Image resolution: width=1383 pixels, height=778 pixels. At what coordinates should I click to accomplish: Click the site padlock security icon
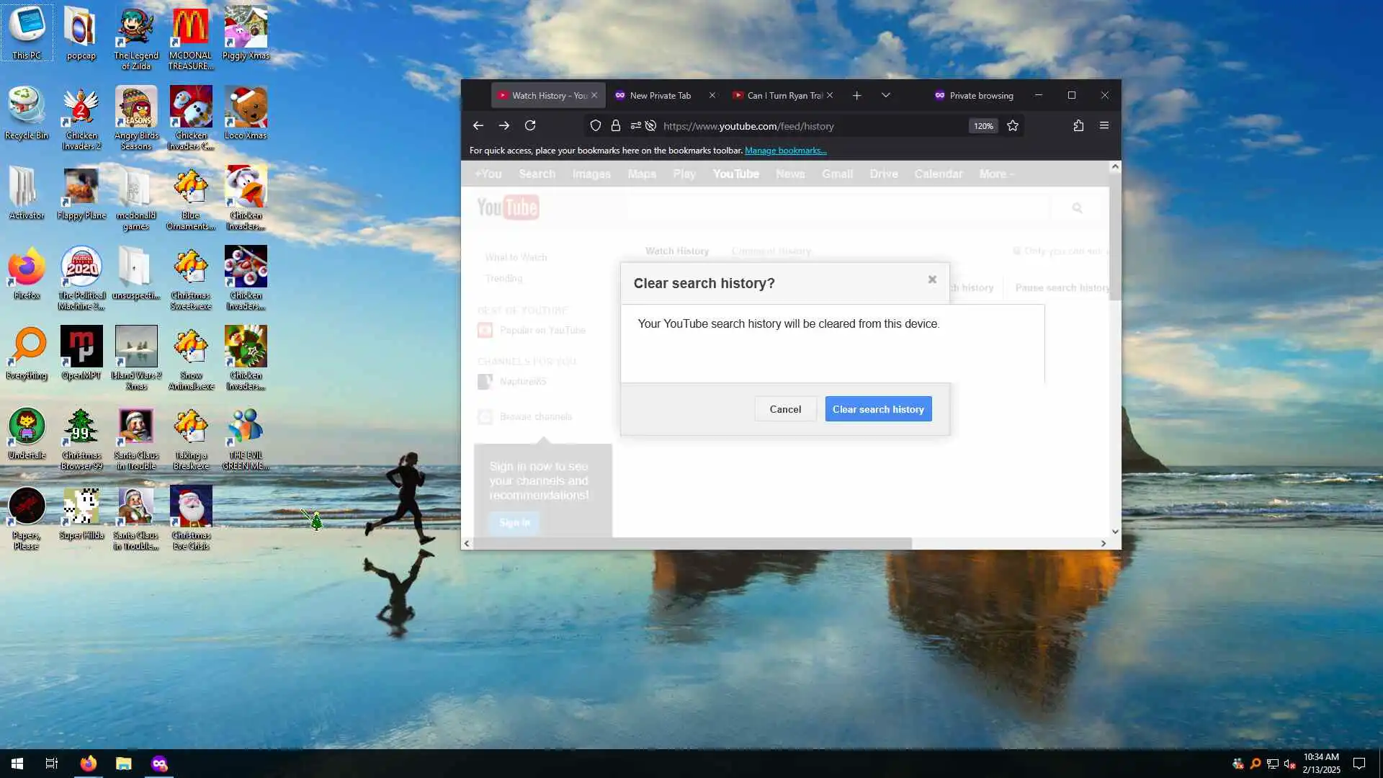click(x=616, y=125)
